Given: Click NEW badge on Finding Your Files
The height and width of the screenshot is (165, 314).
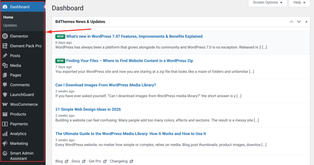Looking at the screenshot, I should point(60,61).
